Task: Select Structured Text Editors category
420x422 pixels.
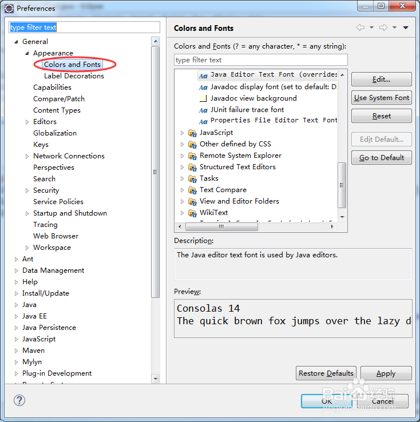Action: 237,167
